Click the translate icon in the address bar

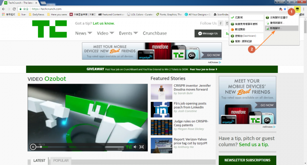(281, 9)
